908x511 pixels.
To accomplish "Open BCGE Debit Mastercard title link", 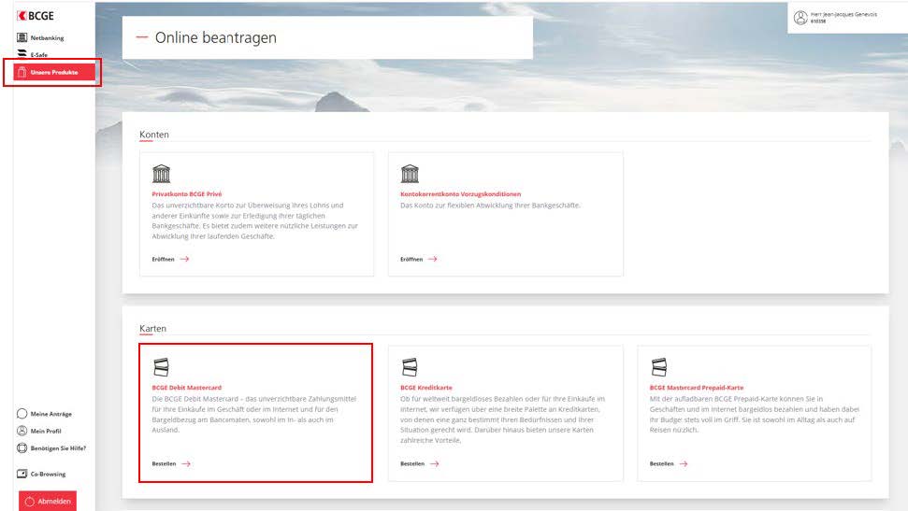I will (x=186, y=388).
